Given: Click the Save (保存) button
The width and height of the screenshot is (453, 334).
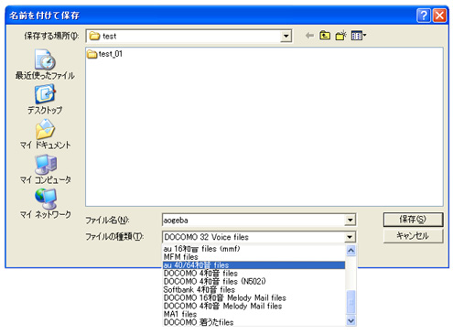Looking at the screenshot, I should pos(413,220).
